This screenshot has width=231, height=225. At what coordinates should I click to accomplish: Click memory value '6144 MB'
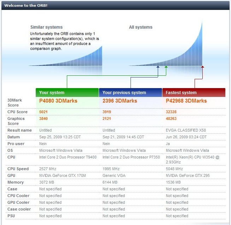(x=110, y=182)
